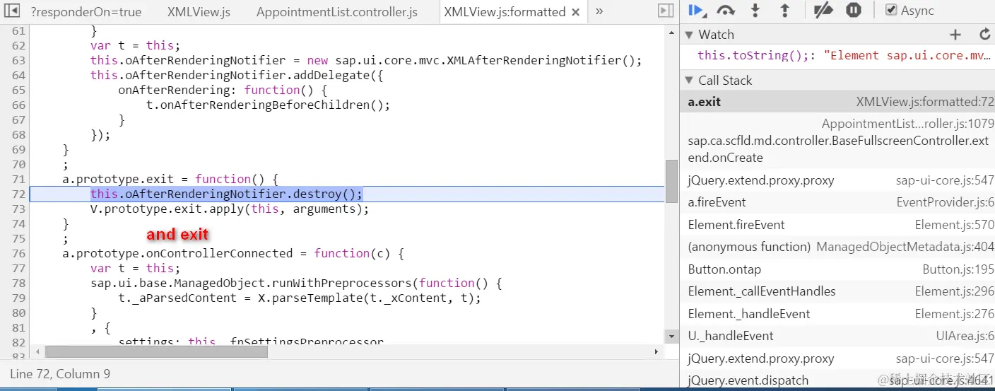The image size is (995, 391).
Task: Select jQuery.extend.proxy.proxy frame below U._handleEvent
Action: coord(837,358)
